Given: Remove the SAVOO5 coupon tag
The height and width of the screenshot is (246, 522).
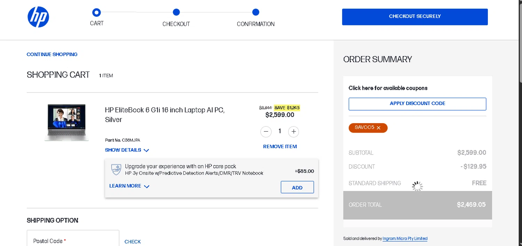Looking at the screenshot, I should [x=379, y=128].
